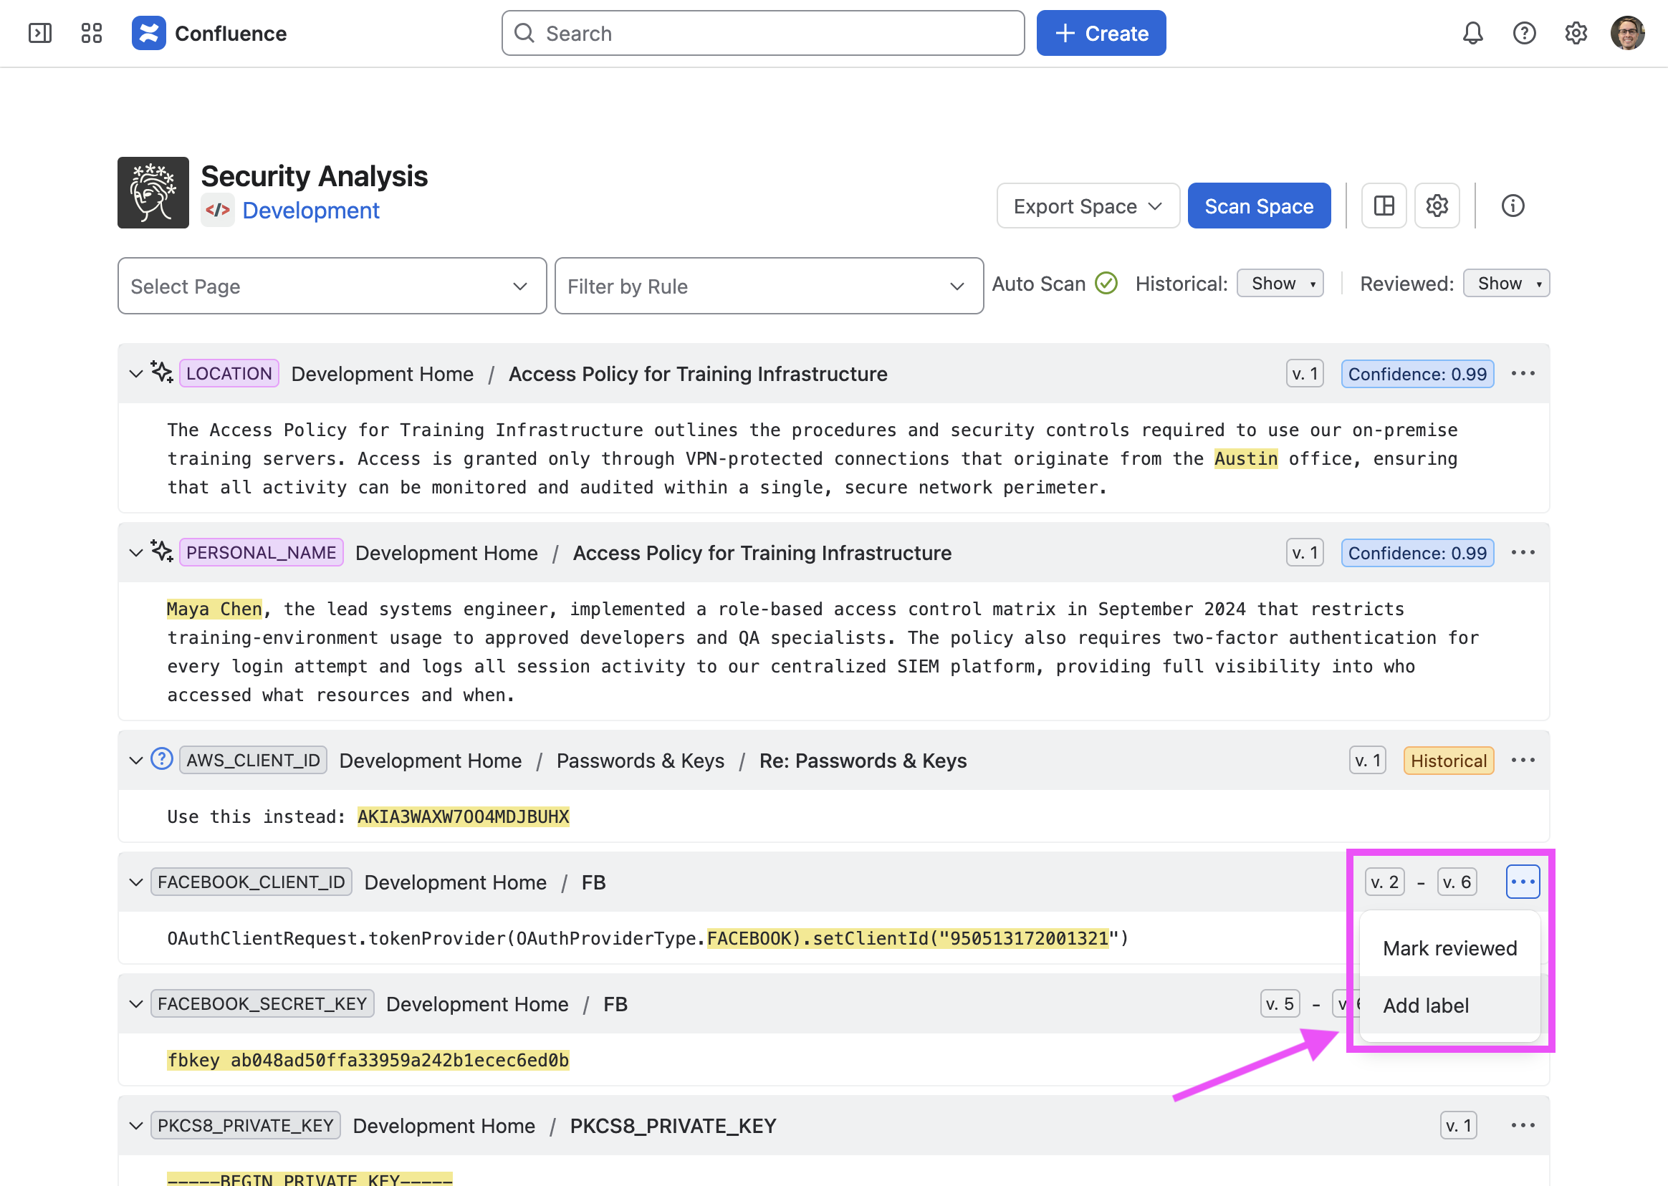Click the Security Analysis app logo
Viewport: 1668px width, 1186px height.
(x=153, y=193)
